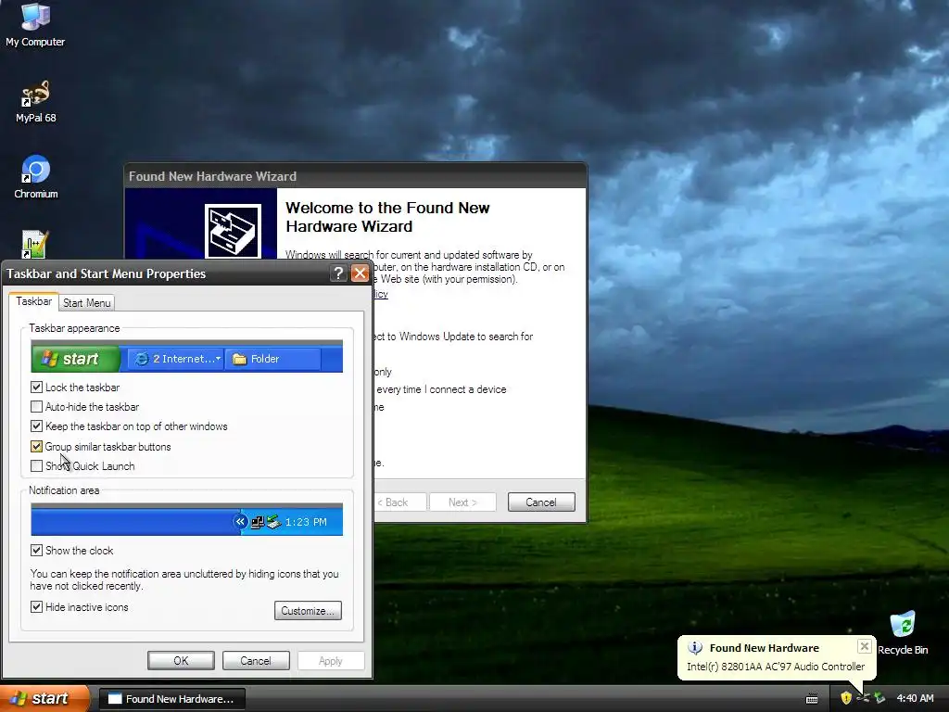
Task: Switch to the Start Menu tab
Action: 86,303
